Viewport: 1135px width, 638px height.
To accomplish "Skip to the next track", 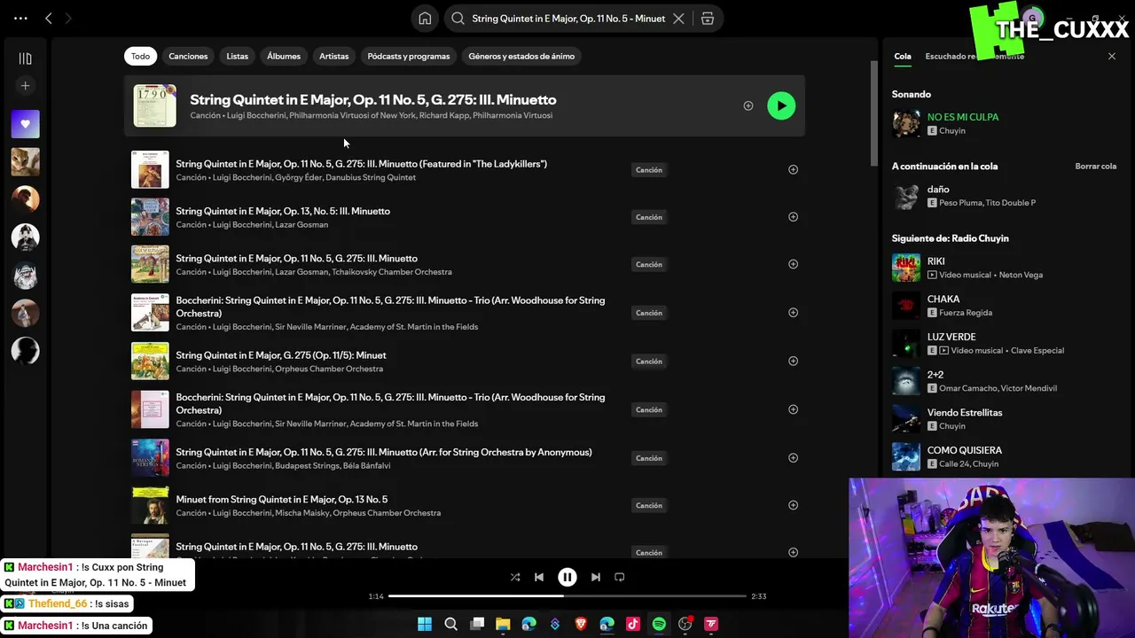I will click(x=596, y=577).
